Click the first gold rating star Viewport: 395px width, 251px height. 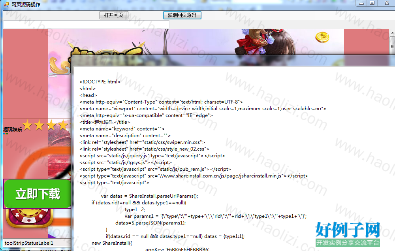click(27, 125)
